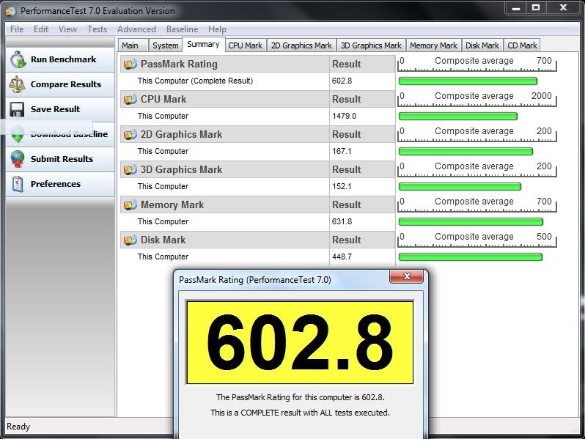Switch to the Memory Mark tab
The height and width of the screenshot is (439, 585).
(433, 45)
